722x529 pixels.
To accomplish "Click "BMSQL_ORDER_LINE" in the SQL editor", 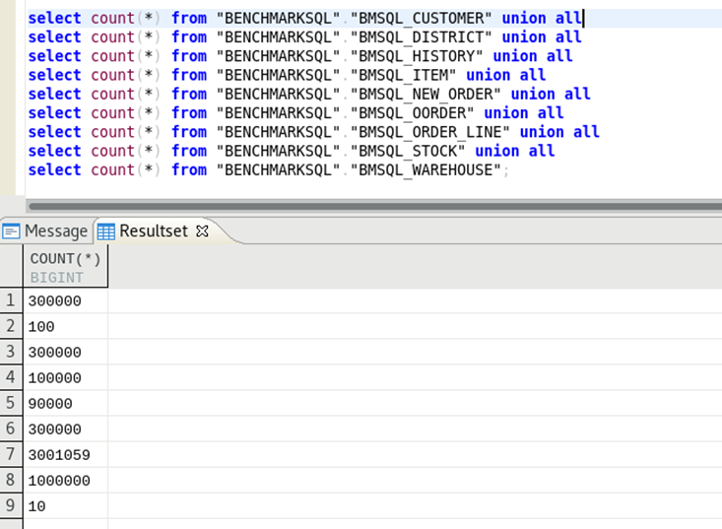I will (x=430, y=132).
